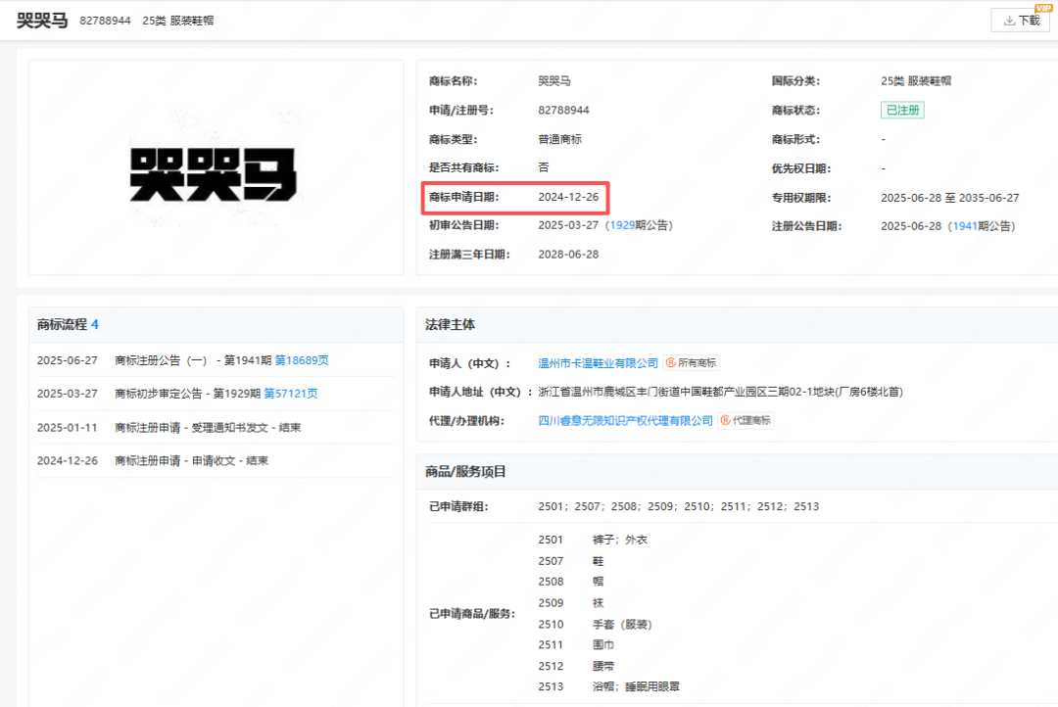
Task: Click the 下载 download button
Action: pyautogui.click(x=1021, y=21)
